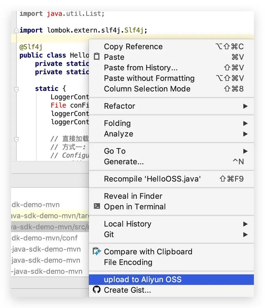Expand the Analyze submenu
265x308 pixels.
pos(119,134)
